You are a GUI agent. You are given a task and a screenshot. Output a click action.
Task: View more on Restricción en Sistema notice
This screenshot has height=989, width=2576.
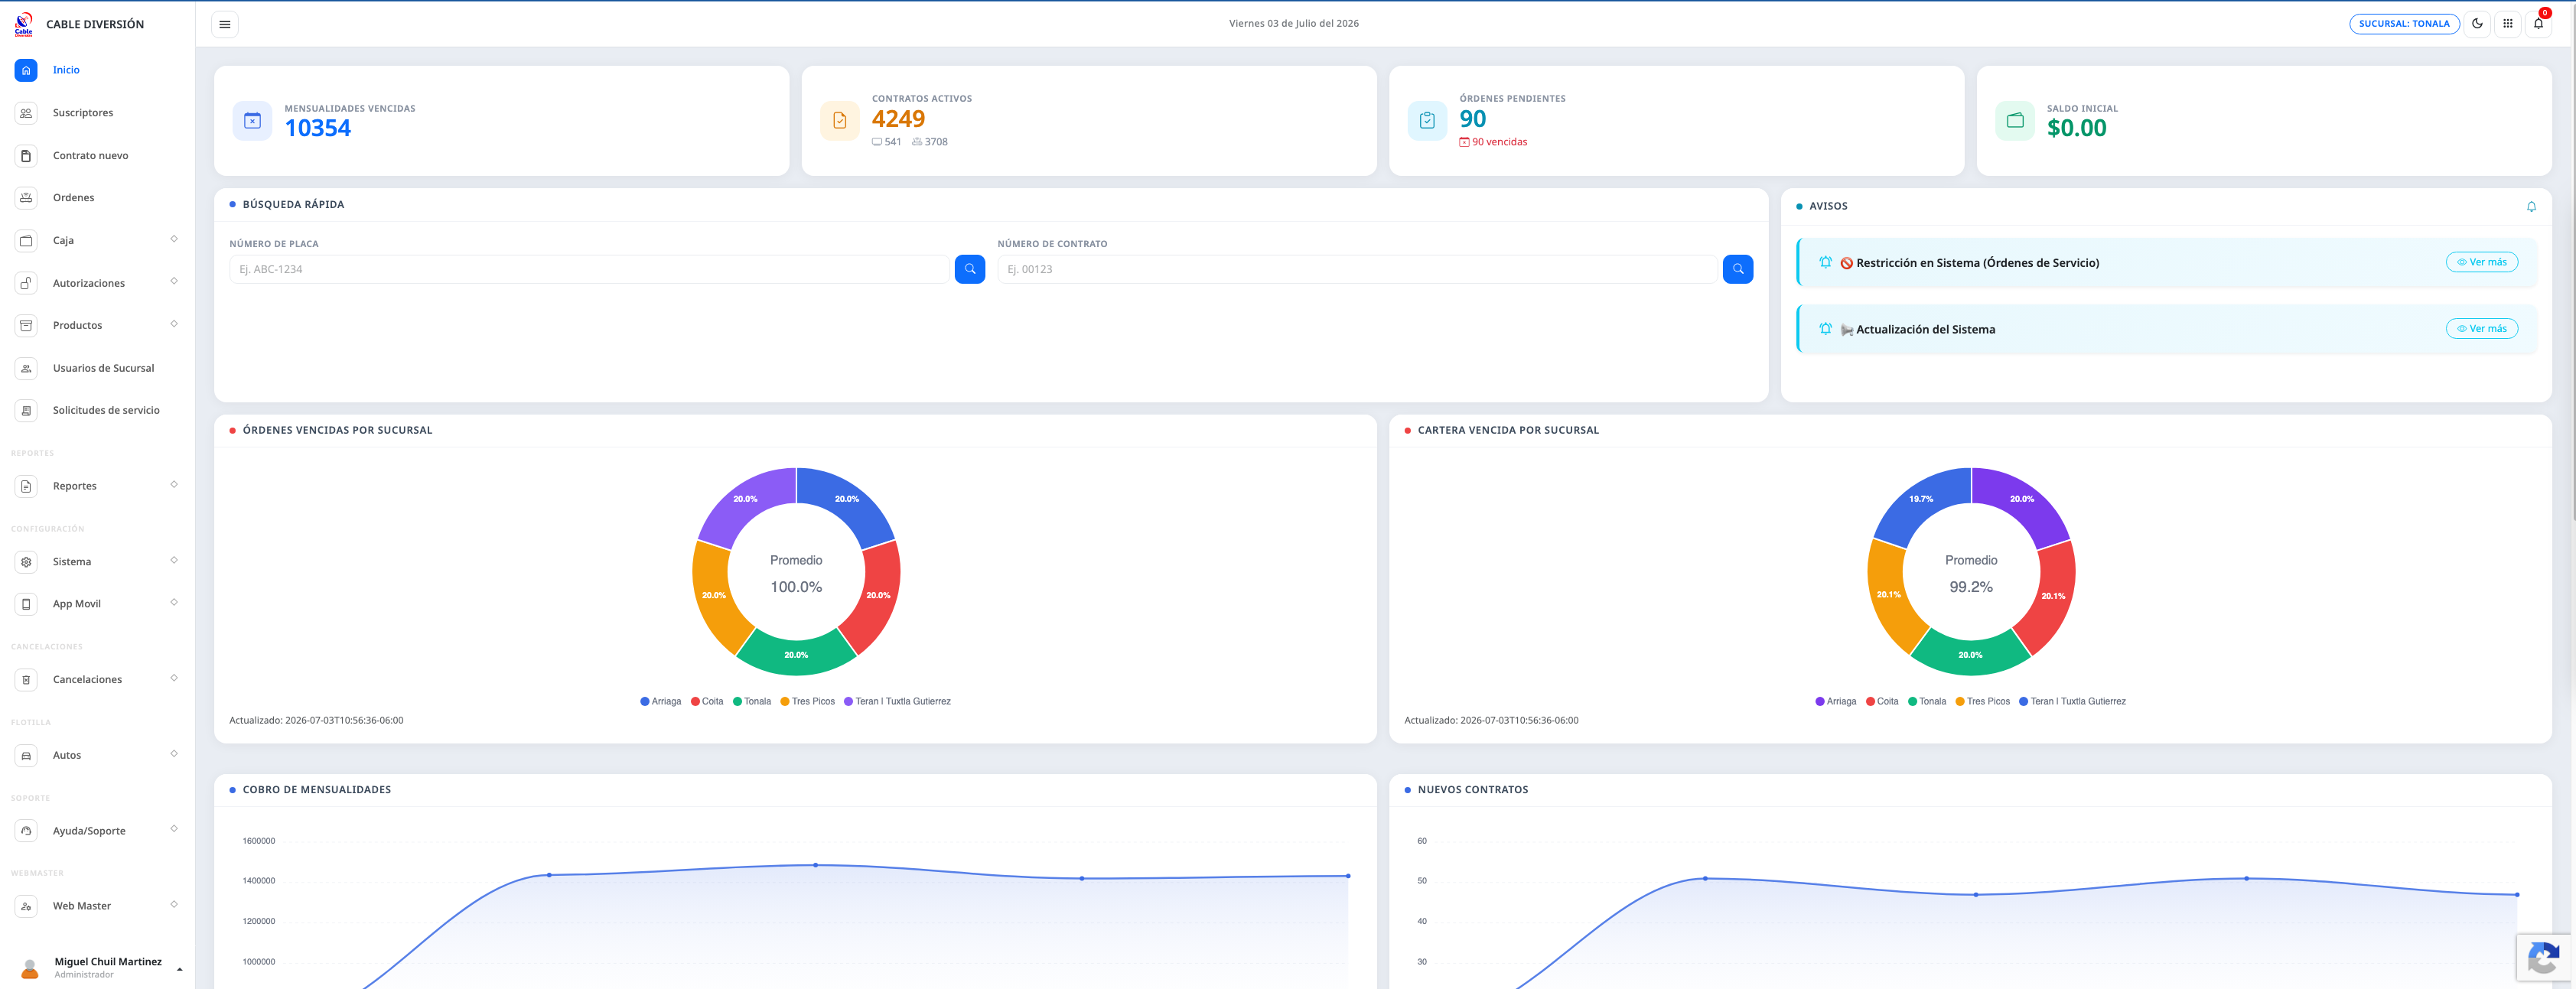point(2482,262)
